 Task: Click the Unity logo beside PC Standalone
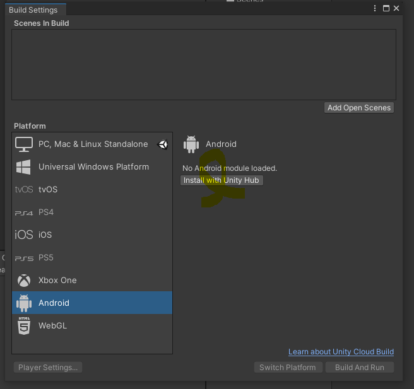click(x=162, y=144)
